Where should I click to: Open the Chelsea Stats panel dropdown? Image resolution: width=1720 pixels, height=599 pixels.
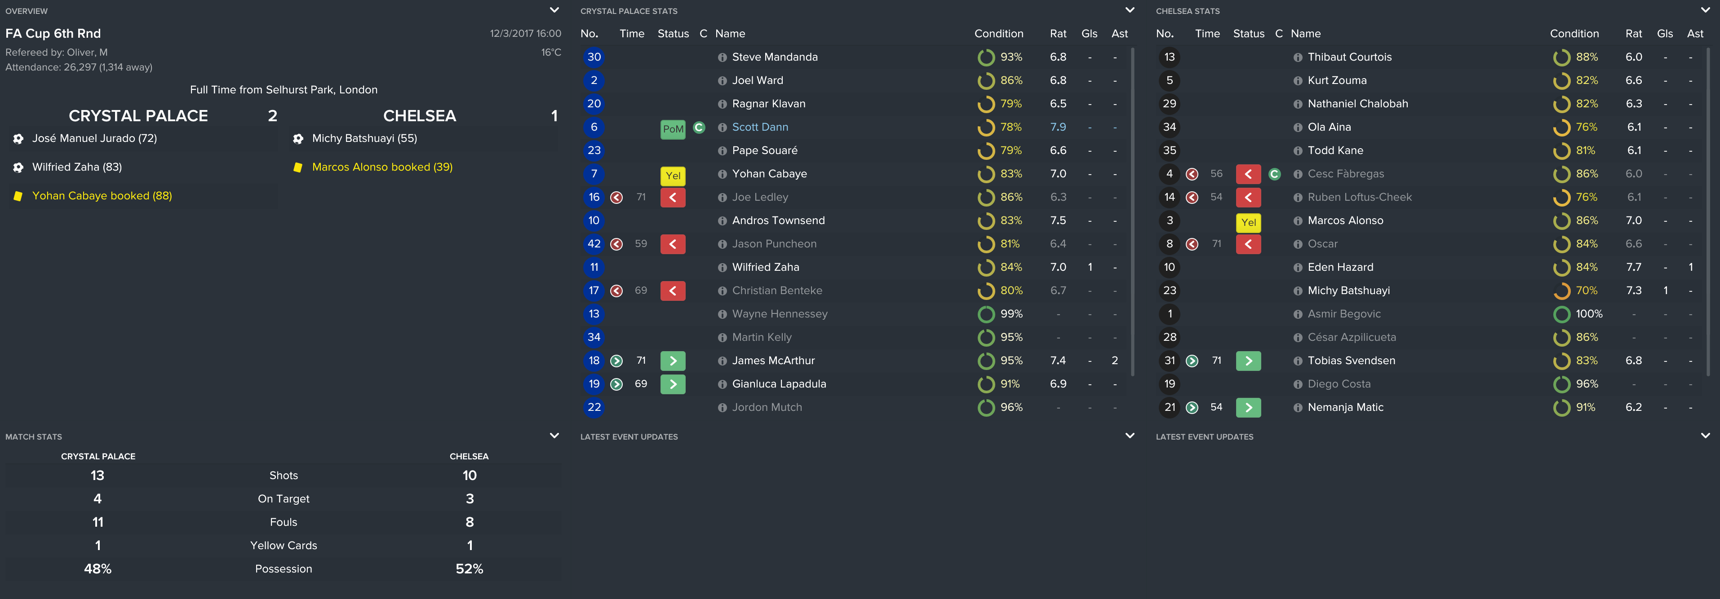click(x=1705, y=10)
